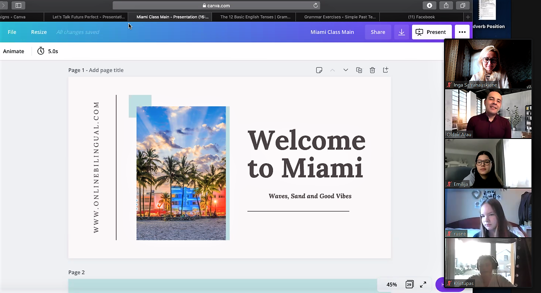This screenshot has width=541, height=293.
Task: Open the three-dots more options menu
Action: pos(462,32)
